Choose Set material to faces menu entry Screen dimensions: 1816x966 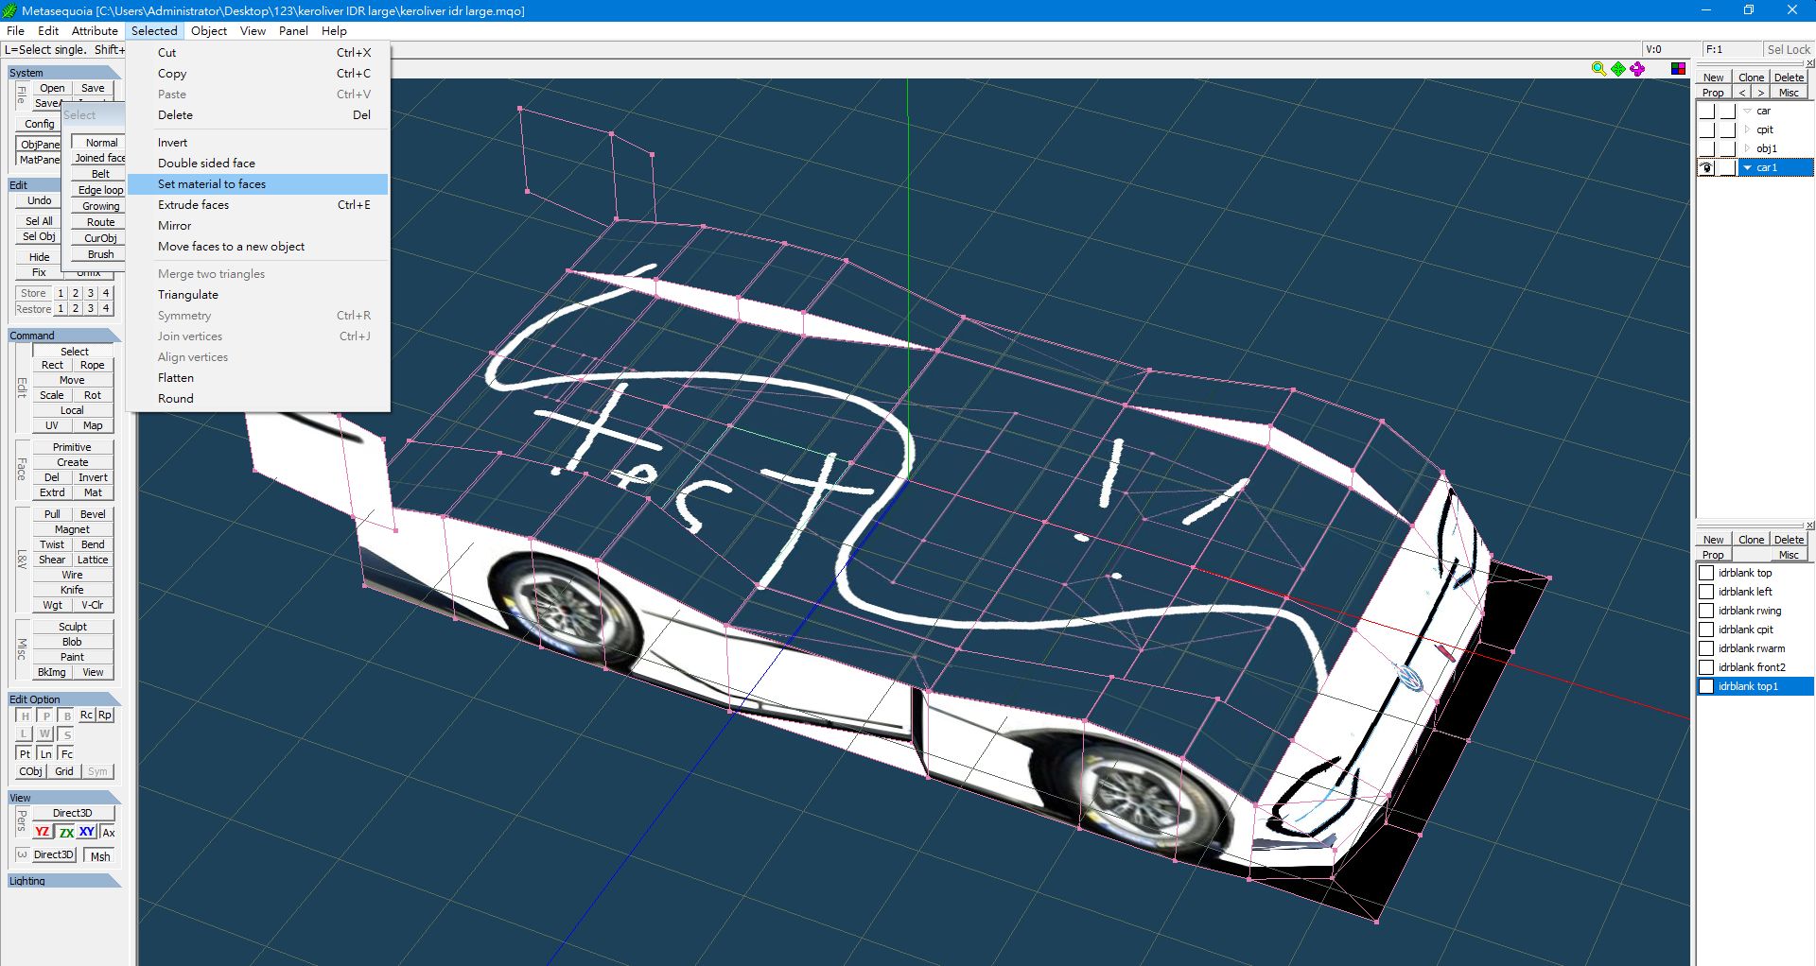212,184
